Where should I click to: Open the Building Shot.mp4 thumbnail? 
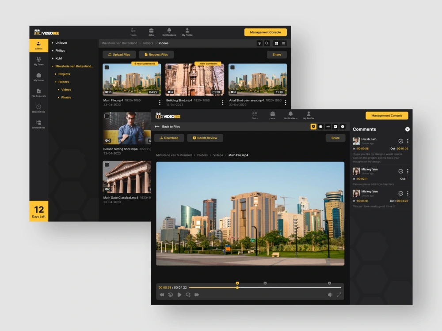coord(195,79)
